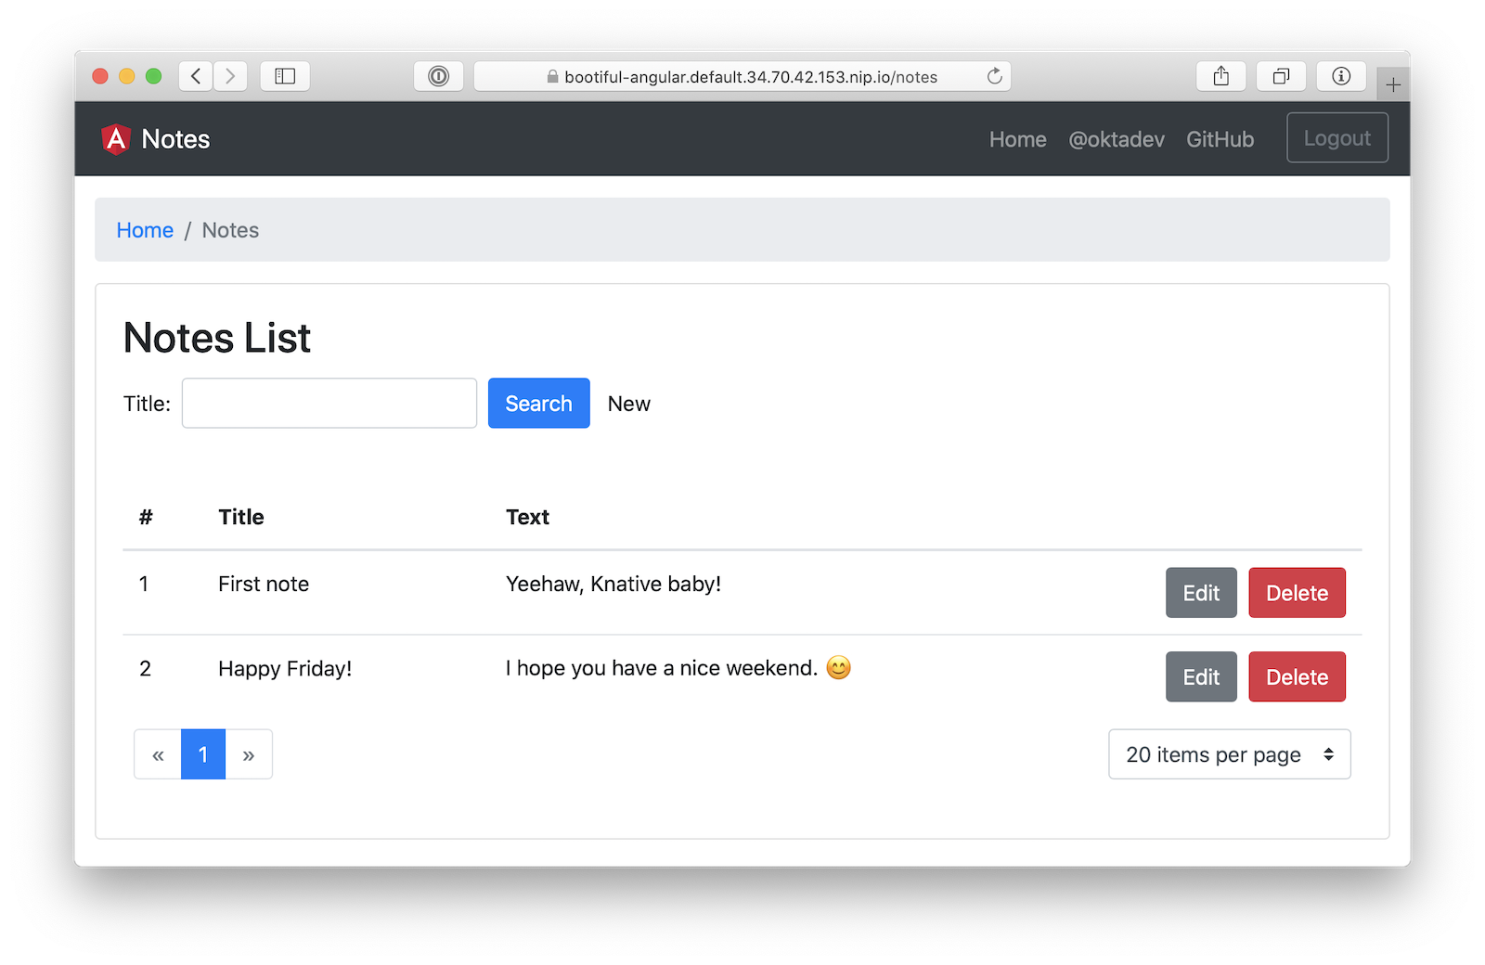Open the Safari share icon

[1220, 76]
